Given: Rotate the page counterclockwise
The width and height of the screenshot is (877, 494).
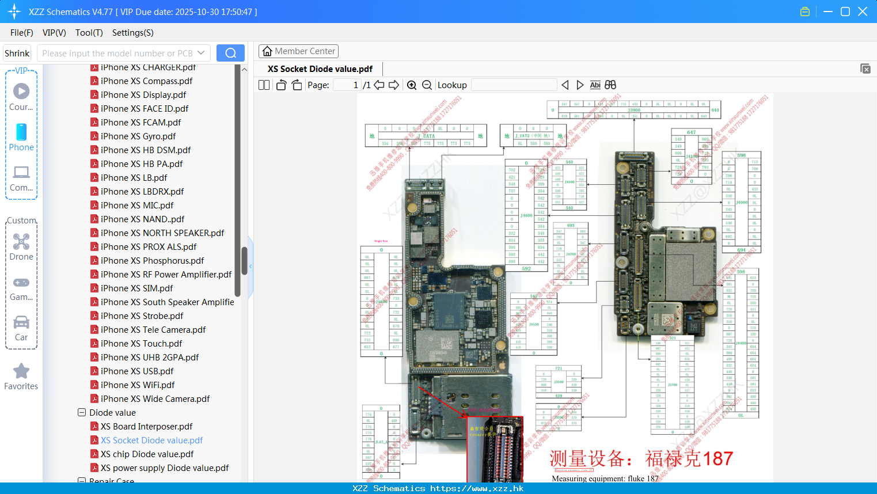Looking at the screenshot, I should coord(281,85).
